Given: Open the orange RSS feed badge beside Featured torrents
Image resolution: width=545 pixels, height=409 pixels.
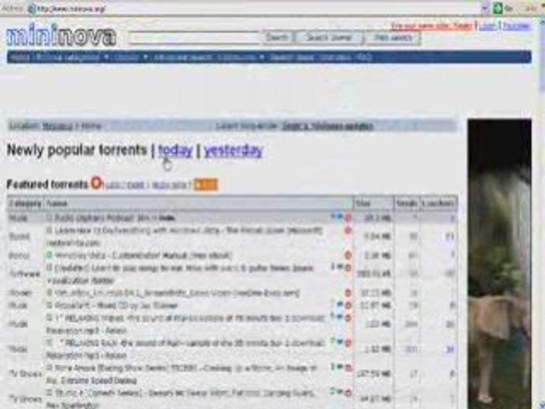Looking at the screenshot, I should click(206, 185).
